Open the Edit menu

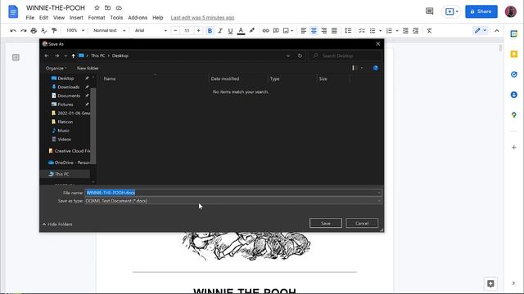tap(43, 18)
